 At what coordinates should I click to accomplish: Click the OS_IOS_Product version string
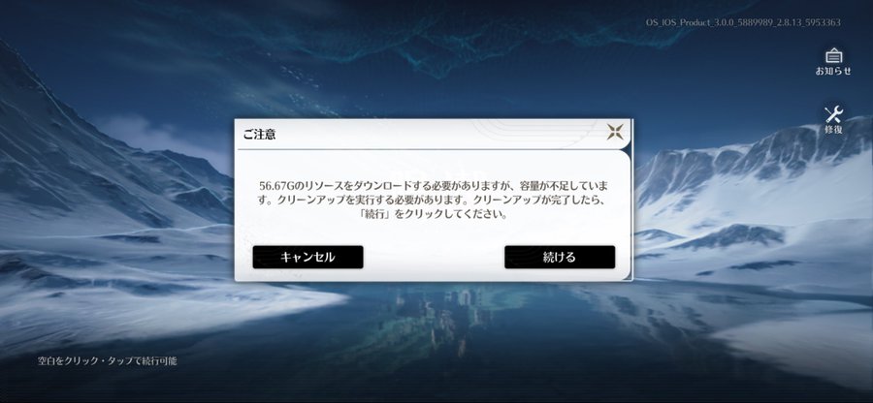[x=743, y=23]
